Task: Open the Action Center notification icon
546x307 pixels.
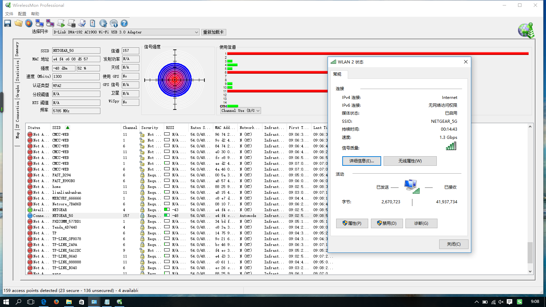Action: (509, 302)
